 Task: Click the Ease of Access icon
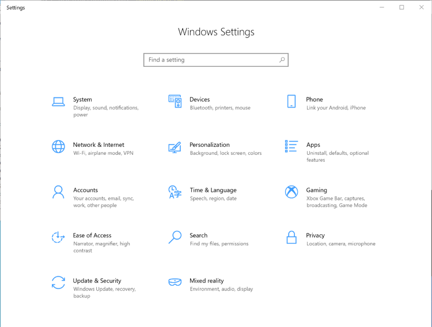pyautogui.click(x=58, y=237)
